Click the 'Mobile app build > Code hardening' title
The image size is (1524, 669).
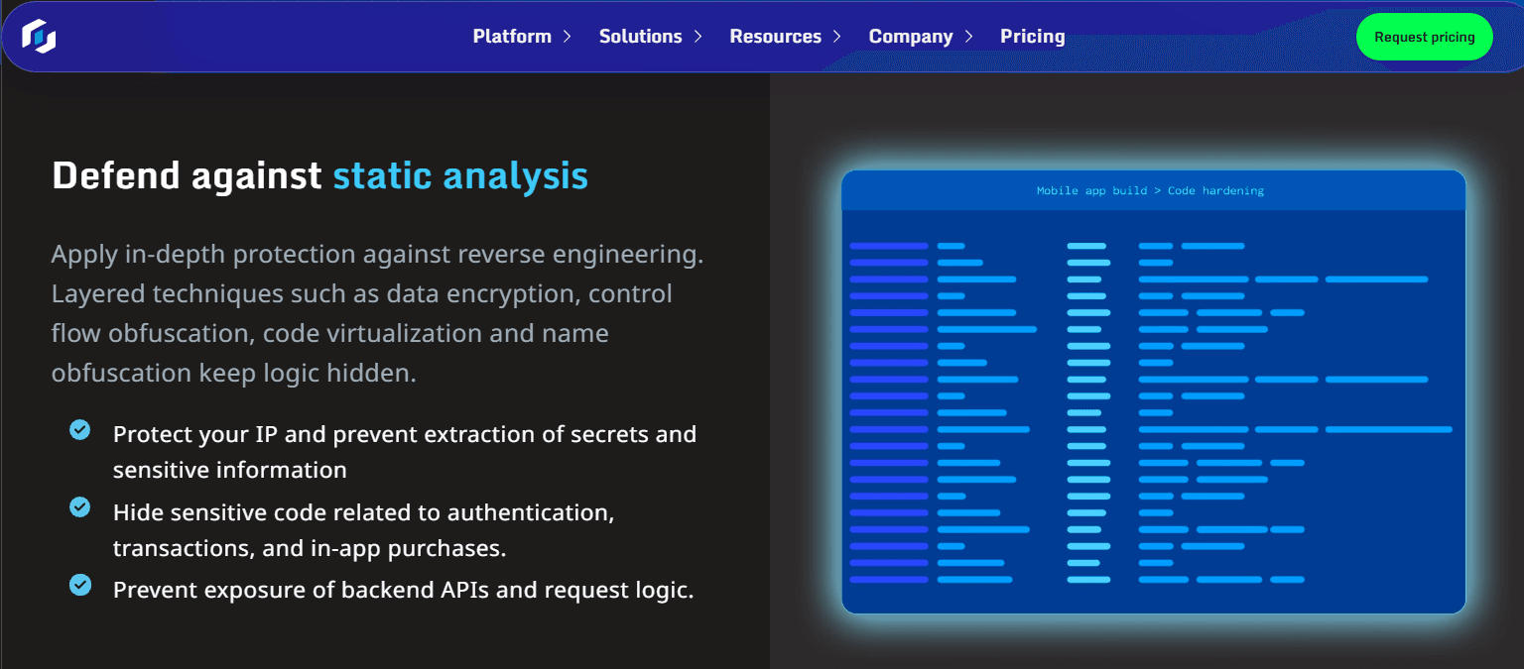tap(1151, 190)
